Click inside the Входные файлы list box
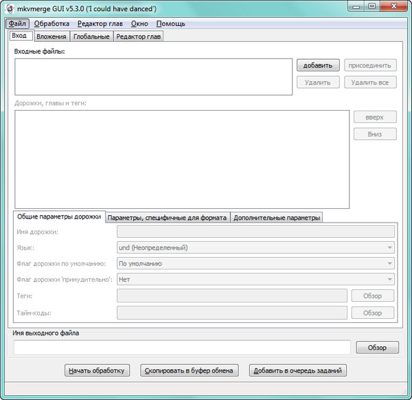412x400 pixels. (154, 76)
